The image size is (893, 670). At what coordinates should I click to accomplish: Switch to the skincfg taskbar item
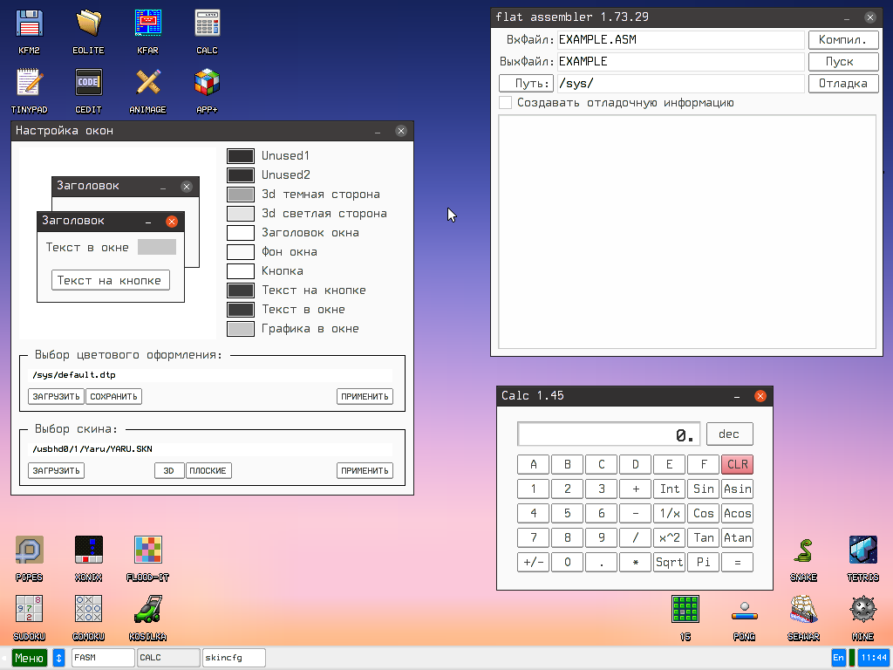(234, 658)
